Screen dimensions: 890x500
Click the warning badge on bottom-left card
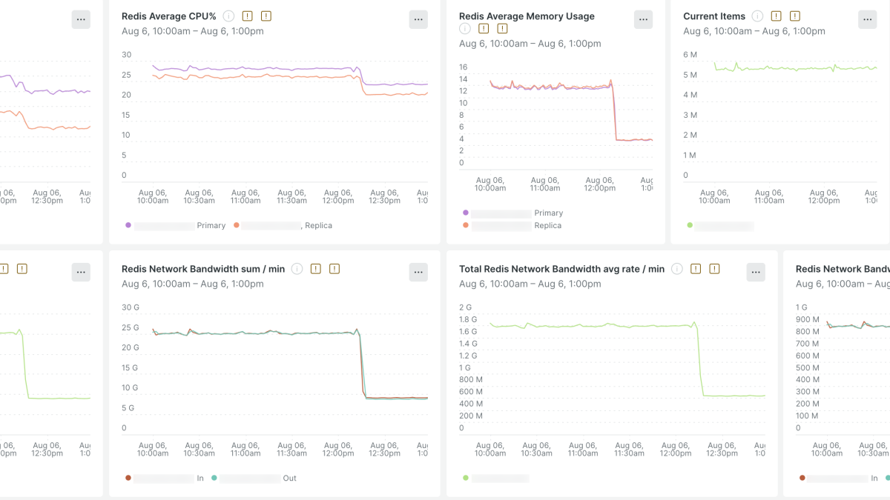tap(22, 269)
